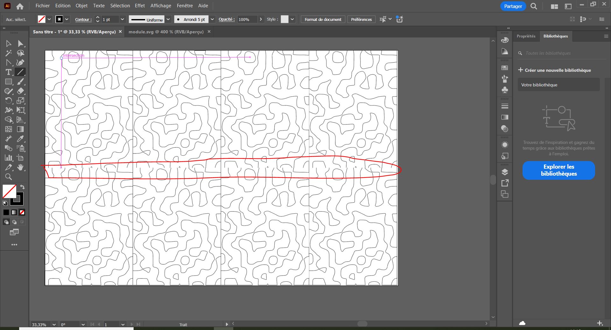Open the Transparency panel icon
Screen dimensions: 611x330
tap(505, 129)
